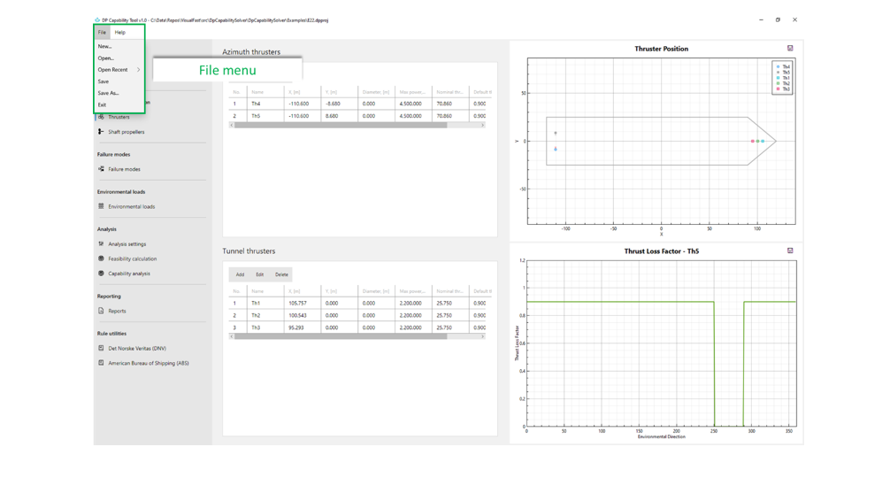Image resolution: width=890 pixels, height=478 pixels.
Task: Click the File menu
Action: point(102,33)
